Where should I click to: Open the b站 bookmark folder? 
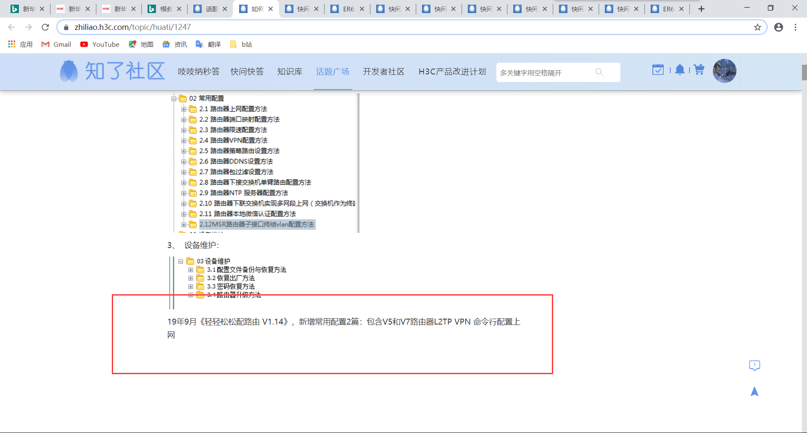241,44
